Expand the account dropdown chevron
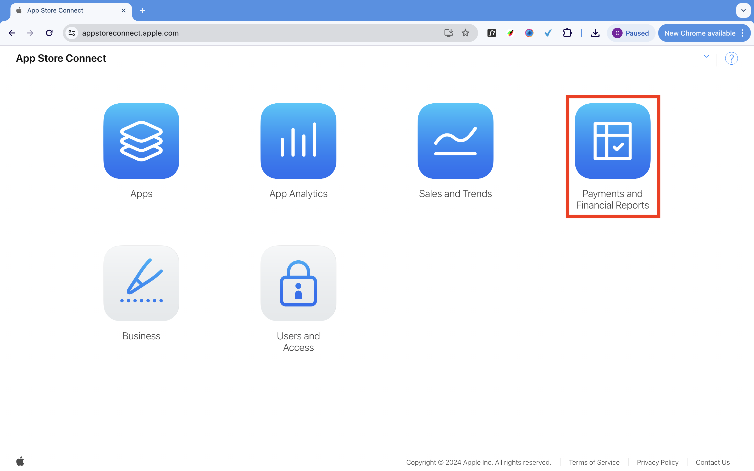The height and width of the screenshot is (471, 754). pos(706,56)
